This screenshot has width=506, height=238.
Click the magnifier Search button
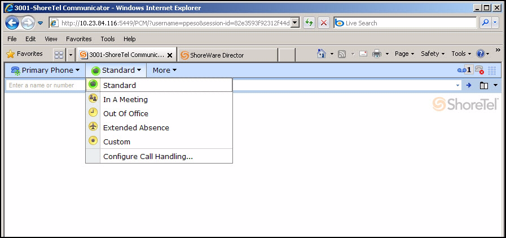(x=485, y=23)
